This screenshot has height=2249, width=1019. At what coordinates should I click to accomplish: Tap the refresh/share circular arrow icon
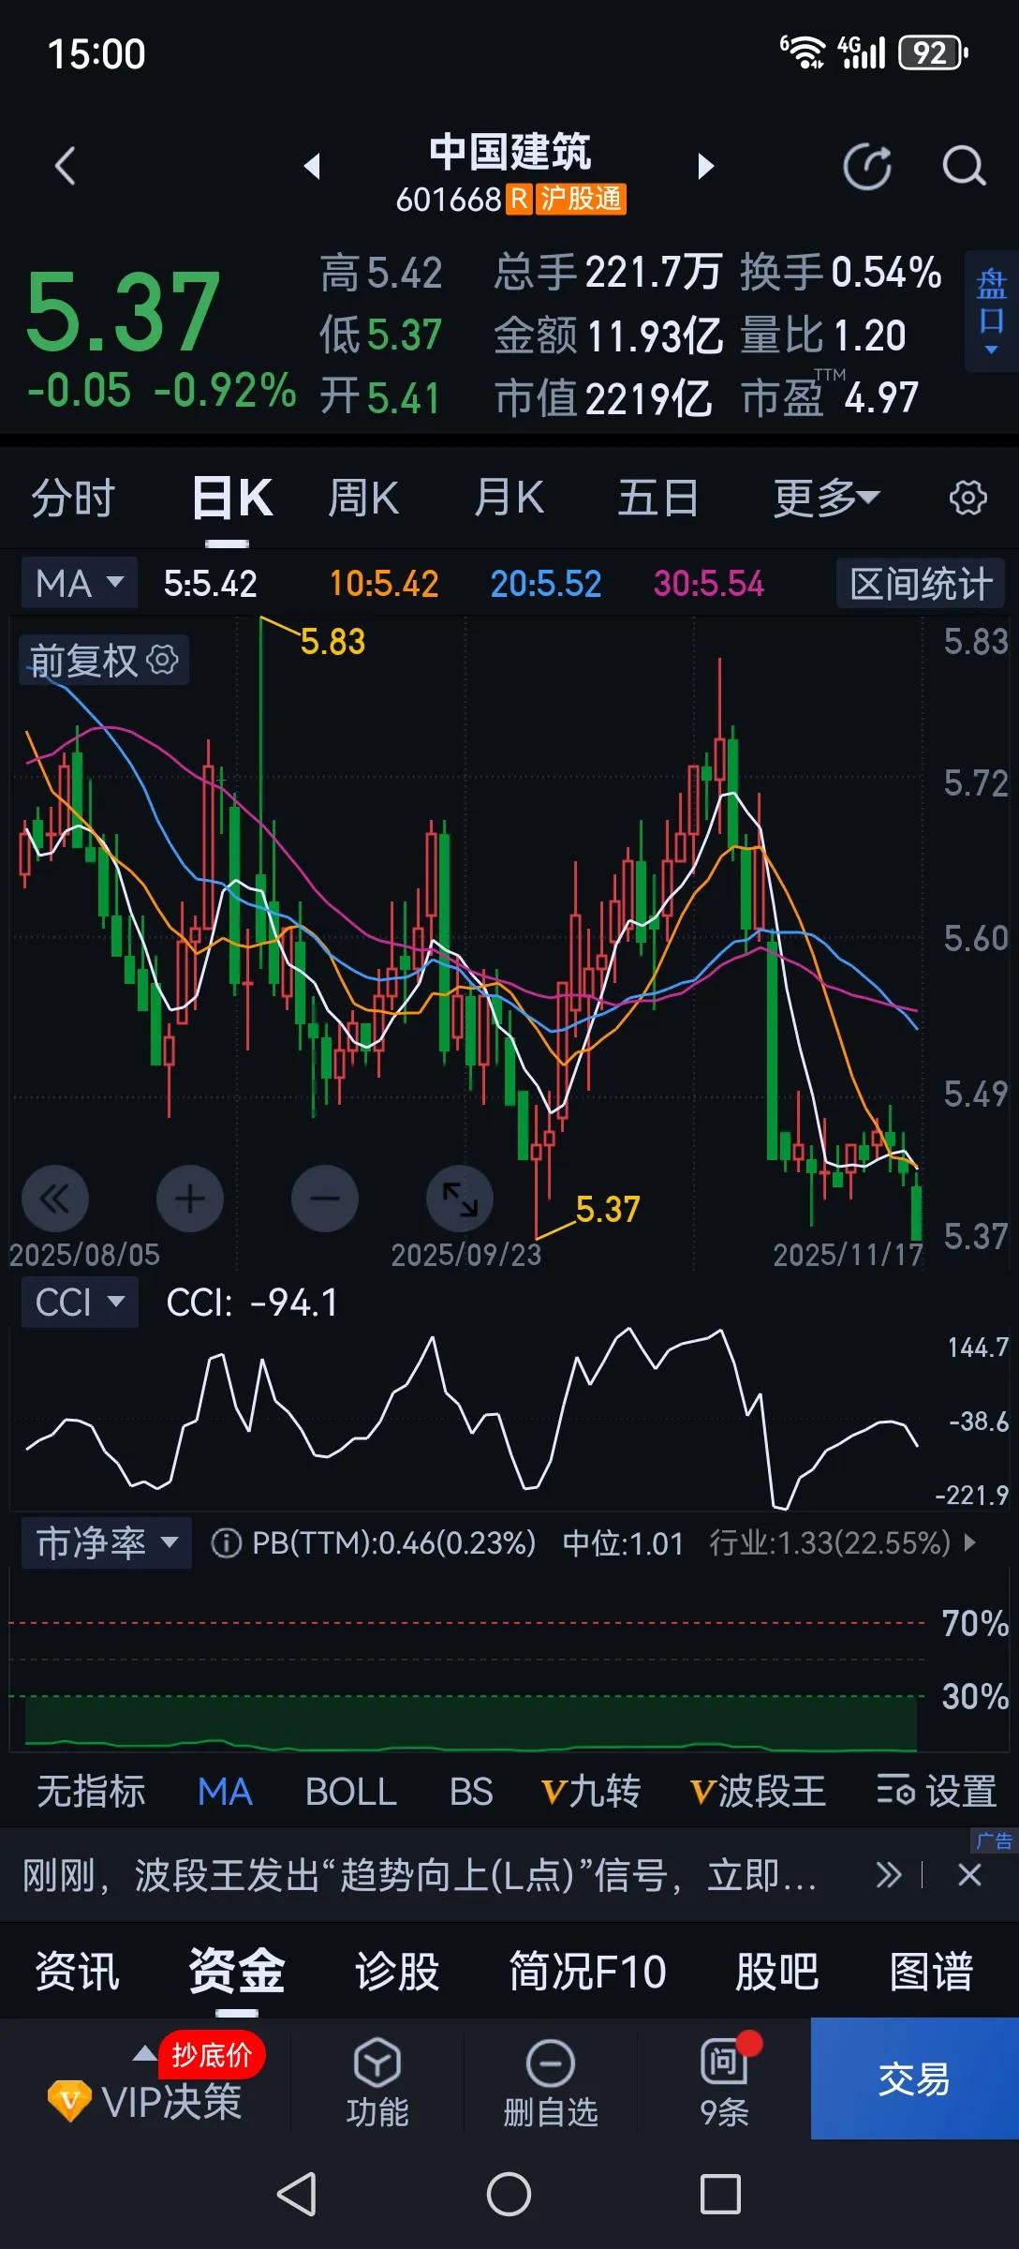pos(867,167)
